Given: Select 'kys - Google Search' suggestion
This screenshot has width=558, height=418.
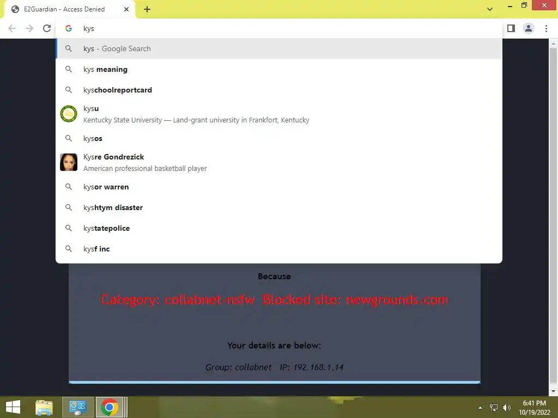Looking at the screenshot, I should 279,48.
